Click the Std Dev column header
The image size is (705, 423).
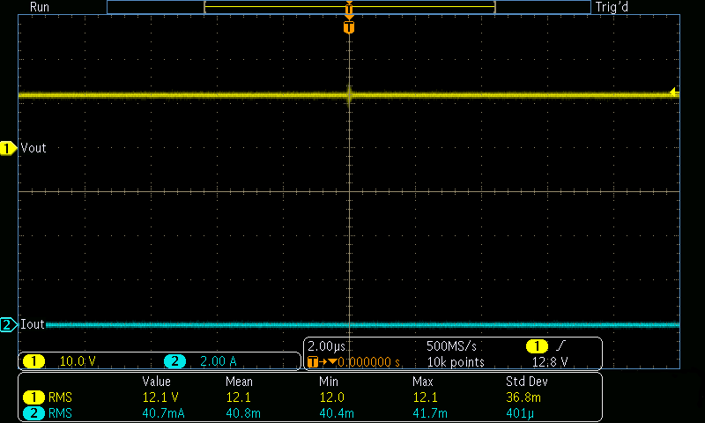point(527,382)
